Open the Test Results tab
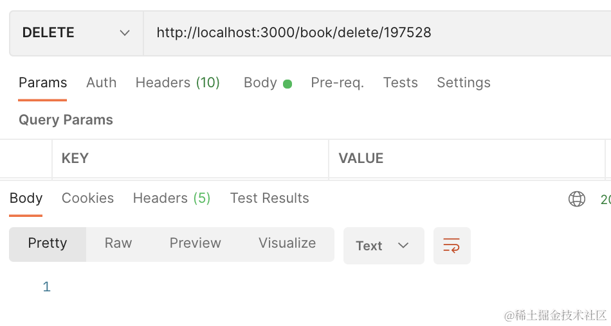The height and width of the screenshot is (326, 611). (269, 198)
